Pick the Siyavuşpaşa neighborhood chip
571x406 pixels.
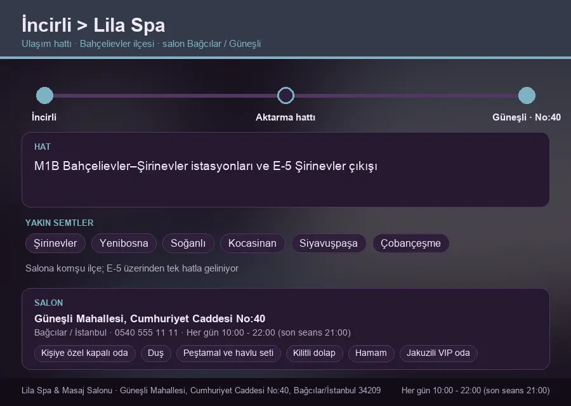329,243
